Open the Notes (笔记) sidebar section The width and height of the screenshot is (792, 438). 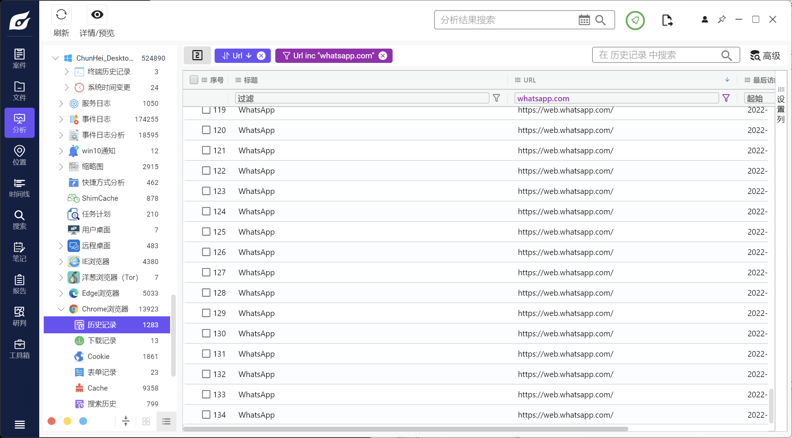pos(20,252)
